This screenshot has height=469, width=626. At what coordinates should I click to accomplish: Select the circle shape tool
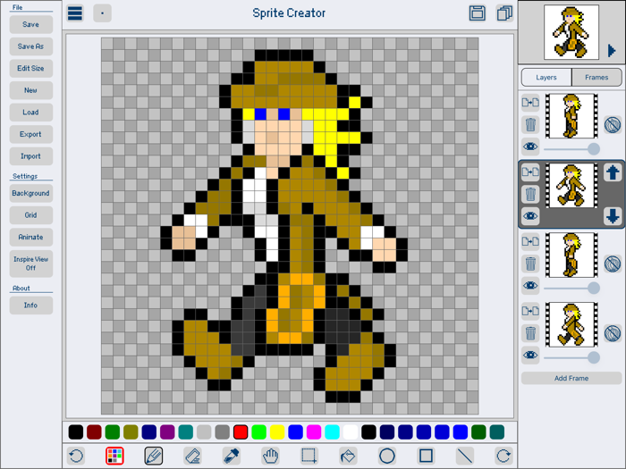click(x=387, y=456)
